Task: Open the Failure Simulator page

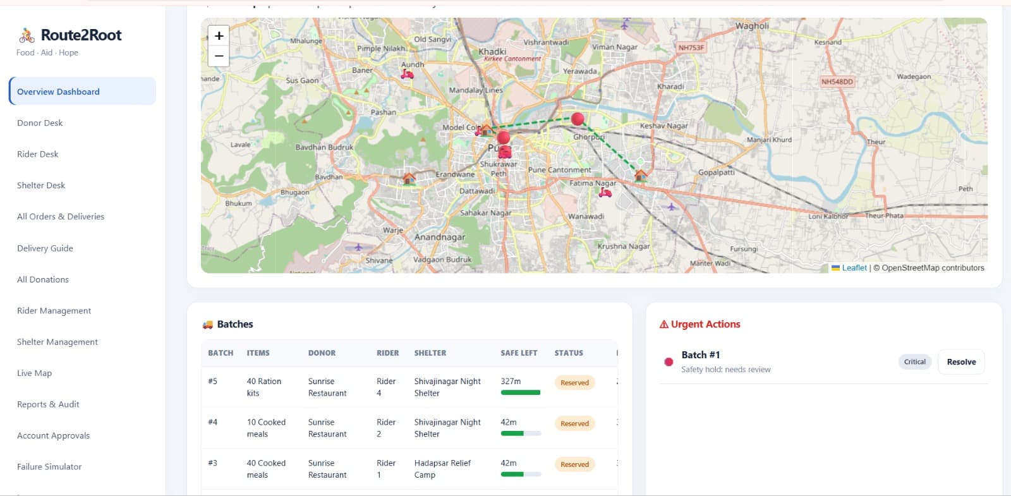Action: click(49, 466)
